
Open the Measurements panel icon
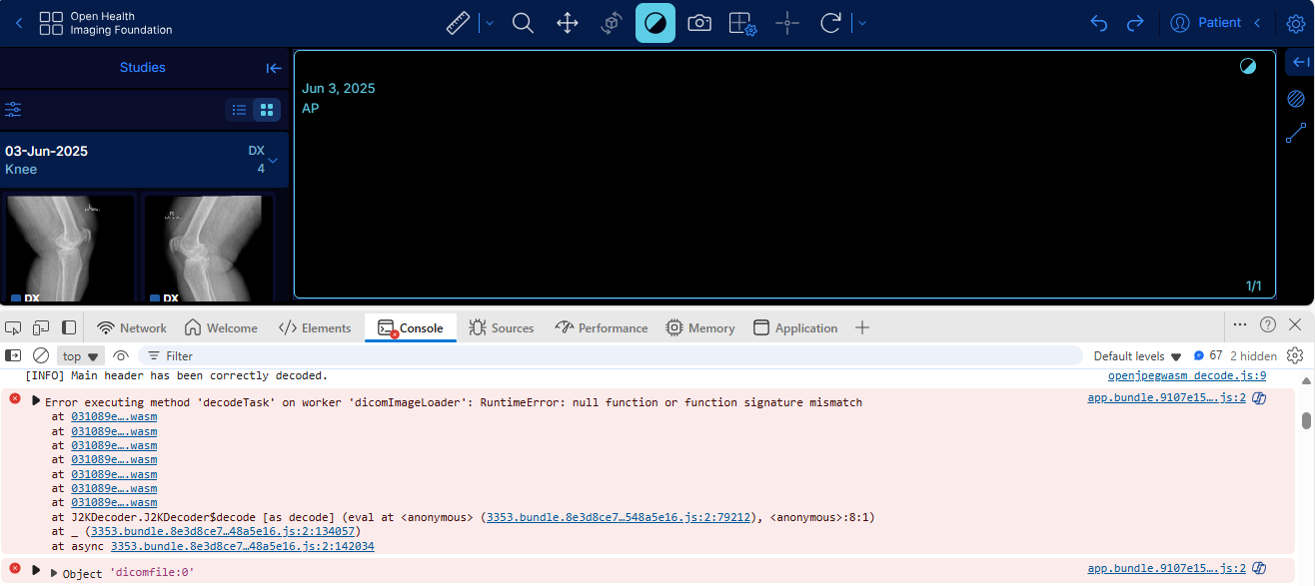tap(1296, 133)
